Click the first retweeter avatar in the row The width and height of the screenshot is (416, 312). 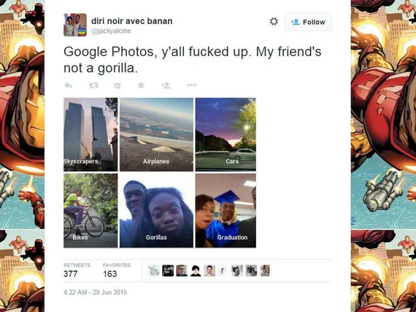(x=154, y=270)
